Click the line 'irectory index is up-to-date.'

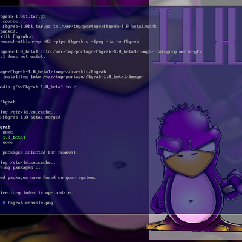tap(36, 193)
